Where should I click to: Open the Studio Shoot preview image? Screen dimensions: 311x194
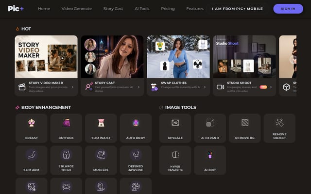click(x=244, y=57)
